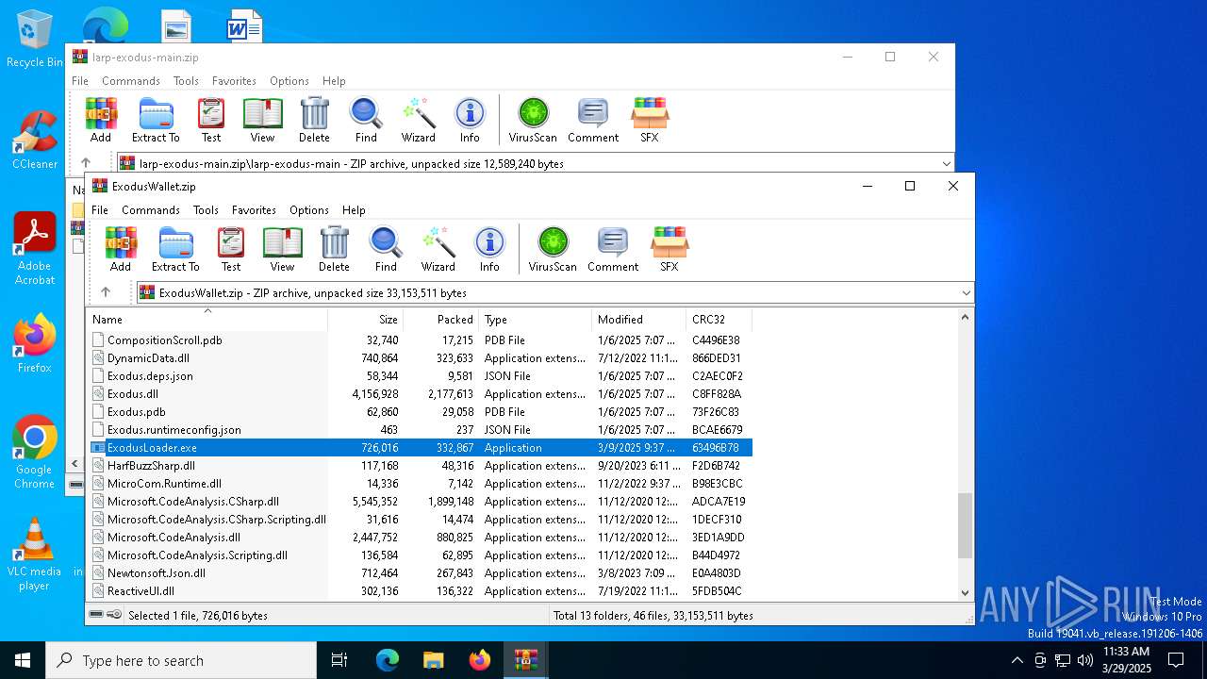Click Extract To icon in ExodusWallet.zip window
1207x679 pixels.
[175, 249]
